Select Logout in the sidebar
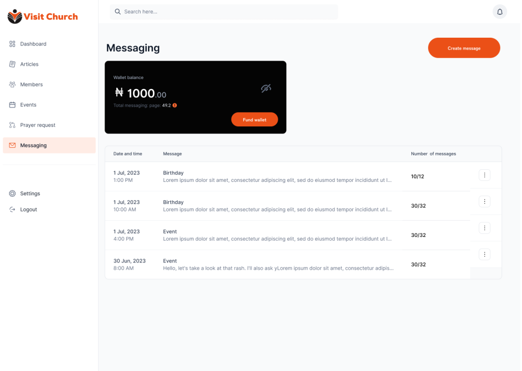 point(29,209)
